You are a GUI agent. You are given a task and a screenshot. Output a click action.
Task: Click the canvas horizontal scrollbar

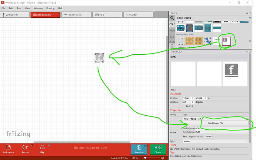click(x=82, y=142)
